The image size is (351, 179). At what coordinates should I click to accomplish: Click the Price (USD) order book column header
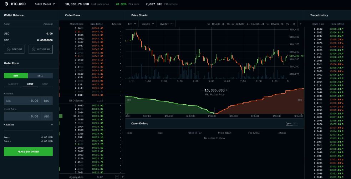pyautogui.click(x=96, y=24)
